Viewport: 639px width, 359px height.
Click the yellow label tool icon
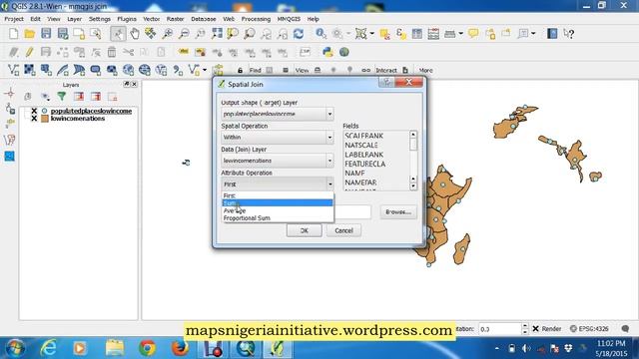(184, 52)
